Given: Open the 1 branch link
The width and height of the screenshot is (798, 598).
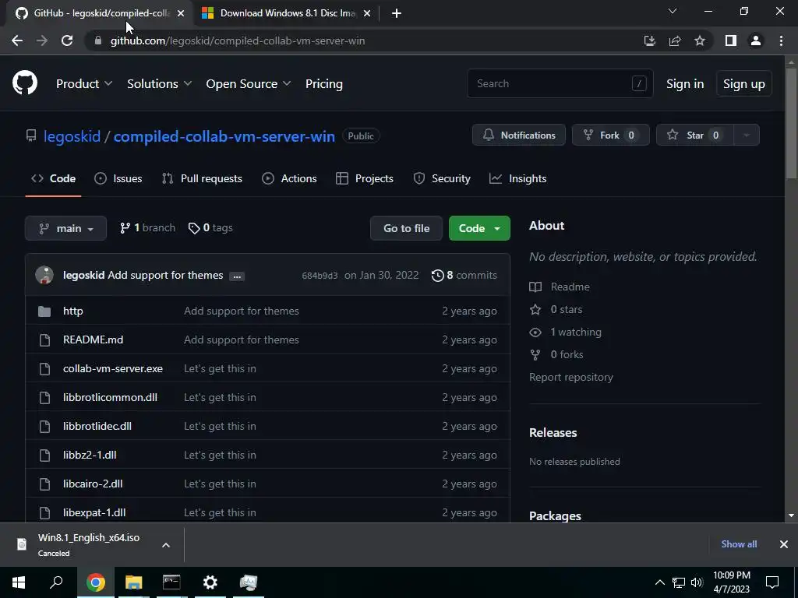Looking at the screenshot, I should click(147, 228).
